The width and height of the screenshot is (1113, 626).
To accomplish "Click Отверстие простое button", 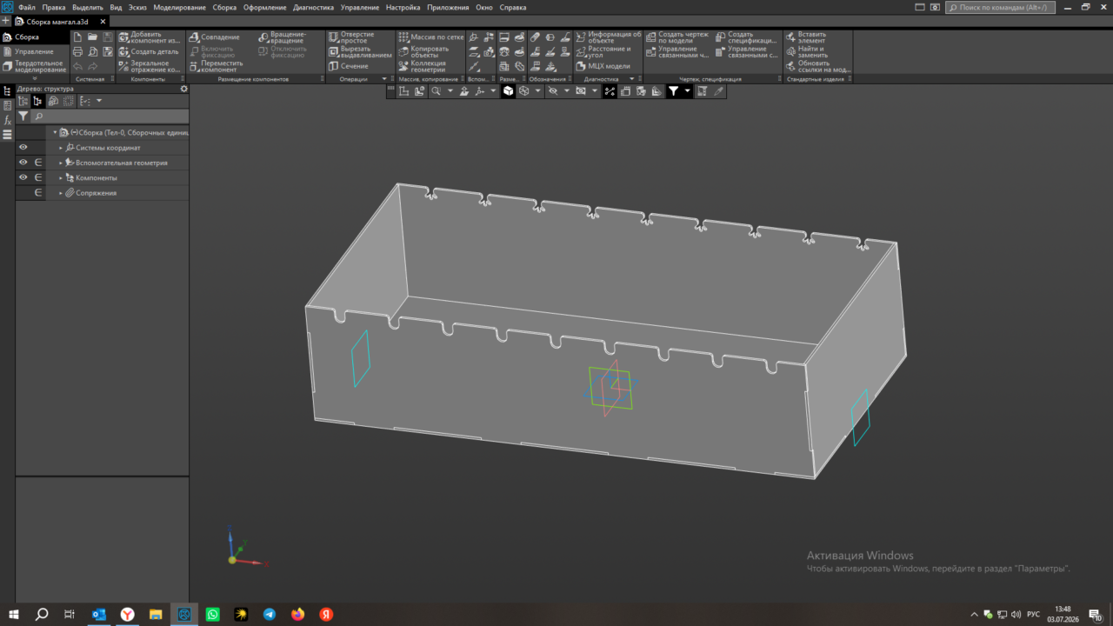I will pos(352,37).
